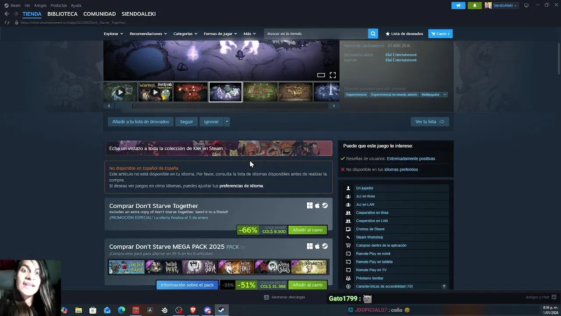
Task: Open Brave browser from the taskbar
Action: 193,310
